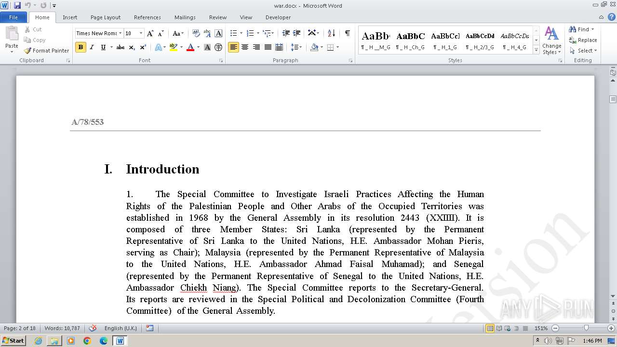Click the 151% zoom level
Screen dimensions: 617x347
click(x=541, y=328)
